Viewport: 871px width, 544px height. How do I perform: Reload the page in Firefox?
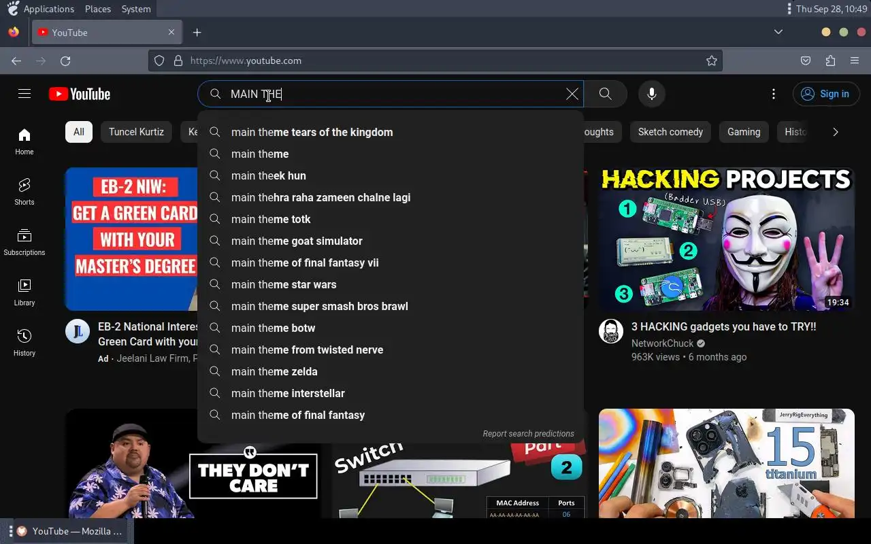(x=65, y=61)
